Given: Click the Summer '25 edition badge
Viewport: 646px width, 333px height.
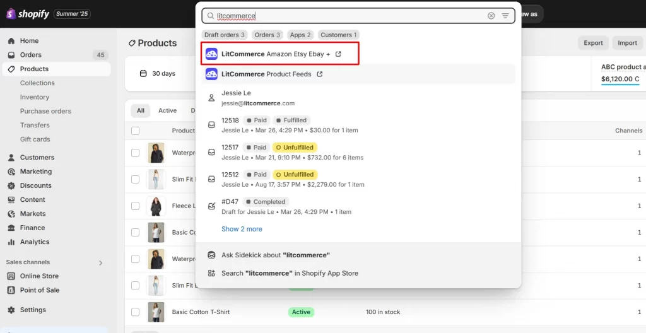Looking at the screenshot, I should click(x=72, y=14).
